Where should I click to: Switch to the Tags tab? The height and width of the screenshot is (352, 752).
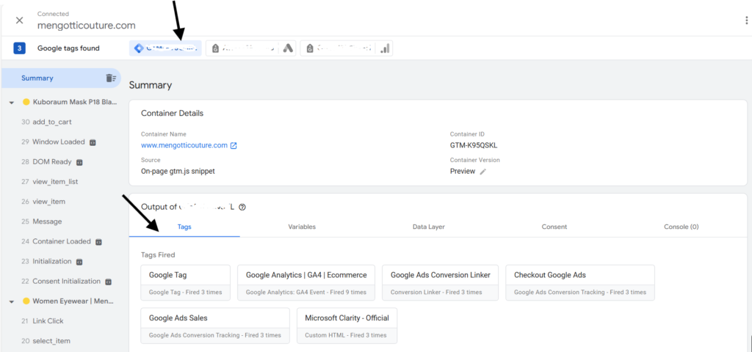[184, 227]
